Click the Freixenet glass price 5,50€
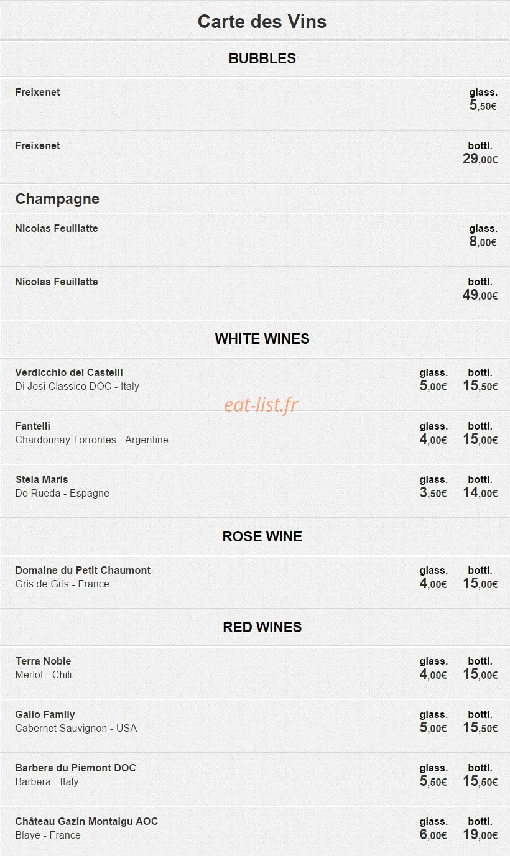 [483, 106]
